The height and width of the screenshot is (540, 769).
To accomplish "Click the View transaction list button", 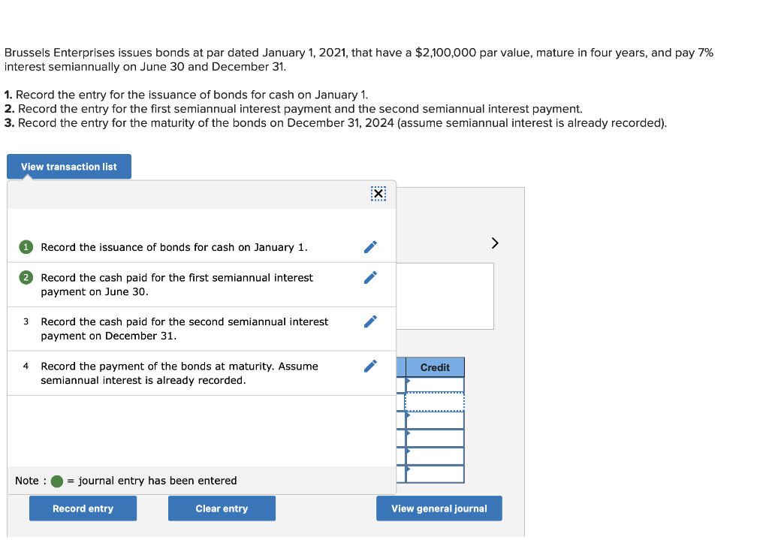I will pyautogui.click(x=68, y=167).
